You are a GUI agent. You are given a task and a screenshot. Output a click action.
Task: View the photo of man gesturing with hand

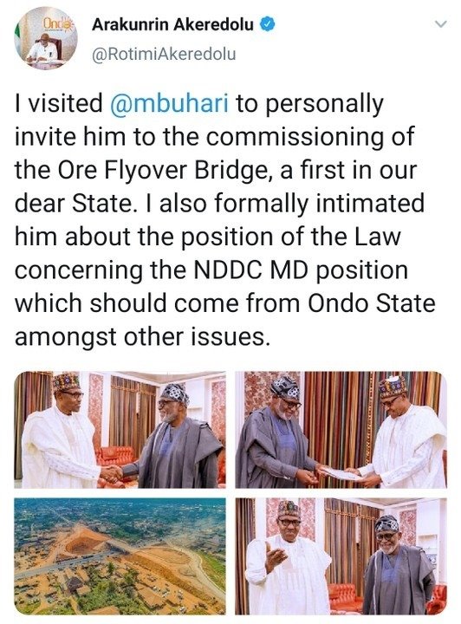[341, 556]
